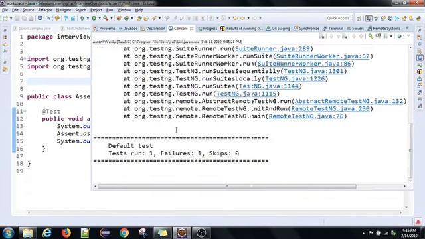Click the SuiteRunnerWorker.java:52 link
The width and height of the screenshot is (425, 239).
click(323, 56)
